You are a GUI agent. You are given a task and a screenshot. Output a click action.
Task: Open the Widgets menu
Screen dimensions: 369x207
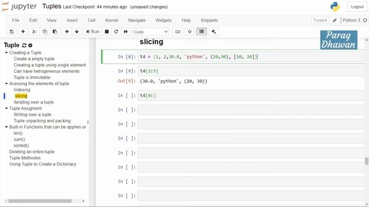coord(163,21)
